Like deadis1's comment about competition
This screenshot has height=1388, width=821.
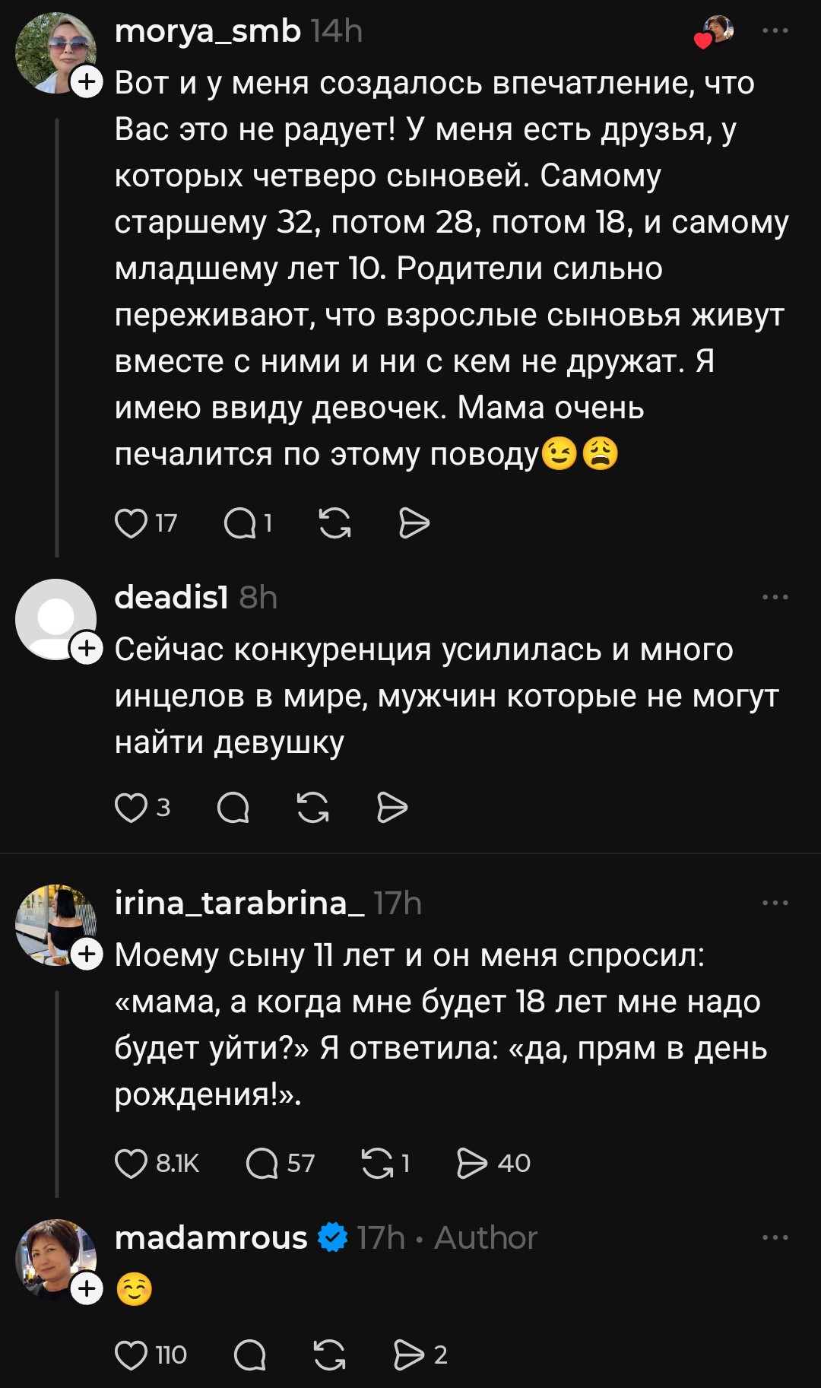tap(131, 808)
